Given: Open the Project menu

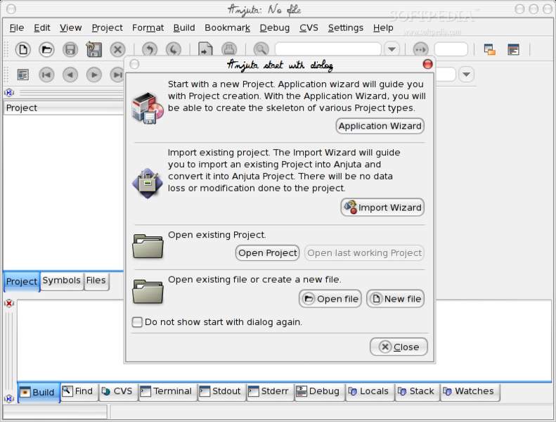Looking at the screenshot, I should (x=107, y=27).
